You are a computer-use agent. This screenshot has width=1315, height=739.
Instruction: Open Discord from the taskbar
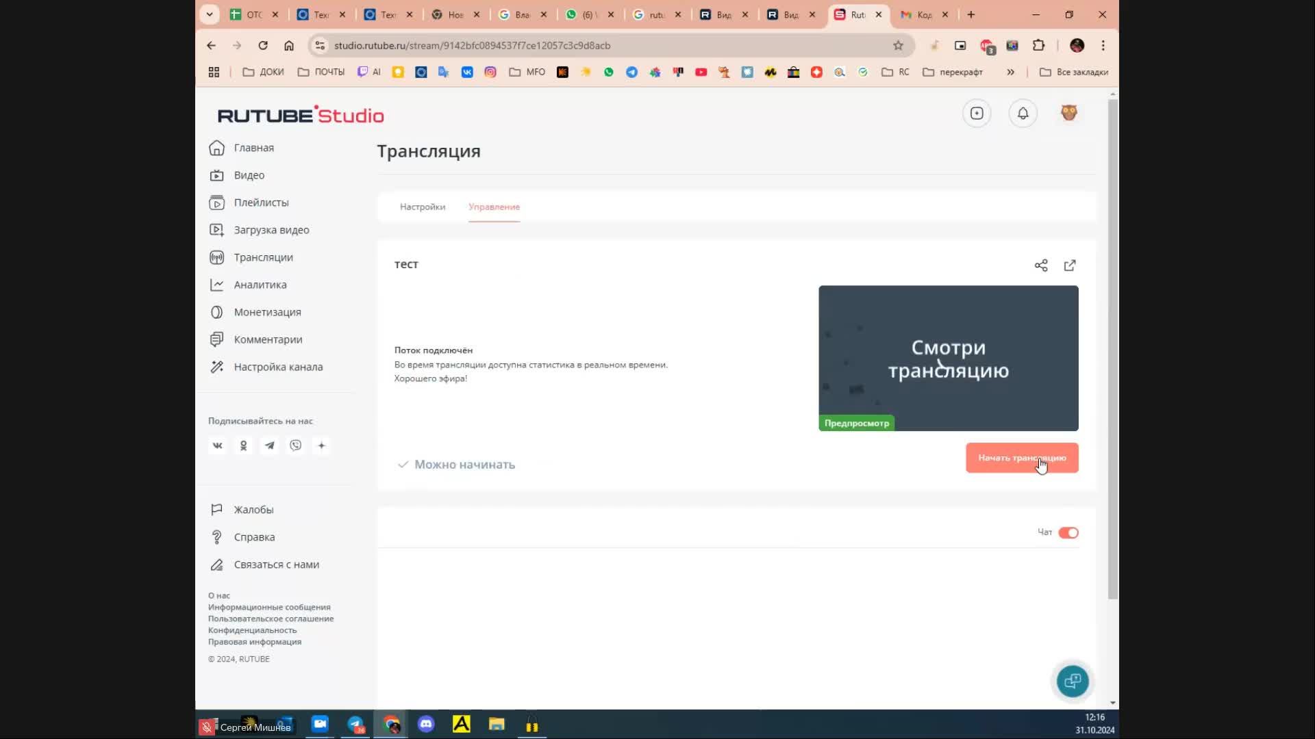(x=426, y=724)
